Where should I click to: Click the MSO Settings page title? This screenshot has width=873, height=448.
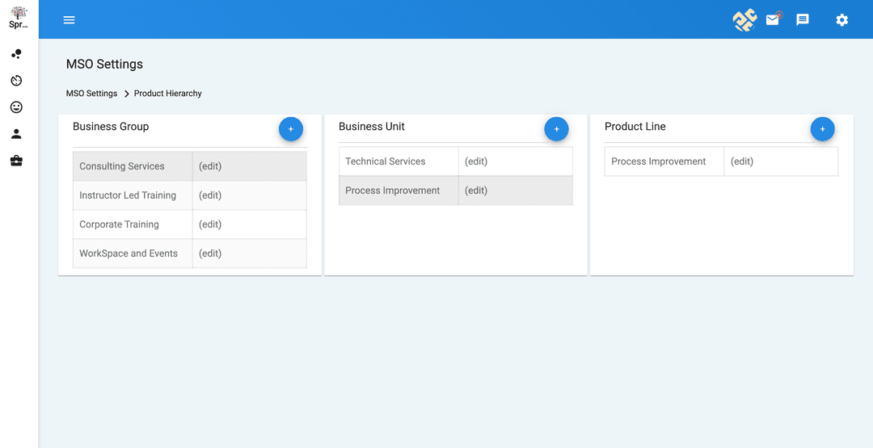click(x=104, y=64)
